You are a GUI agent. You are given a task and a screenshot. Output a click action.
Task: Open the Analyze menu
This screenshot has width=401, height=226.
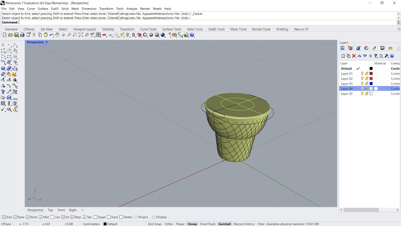pyautogui.click(x=132, y=9)
